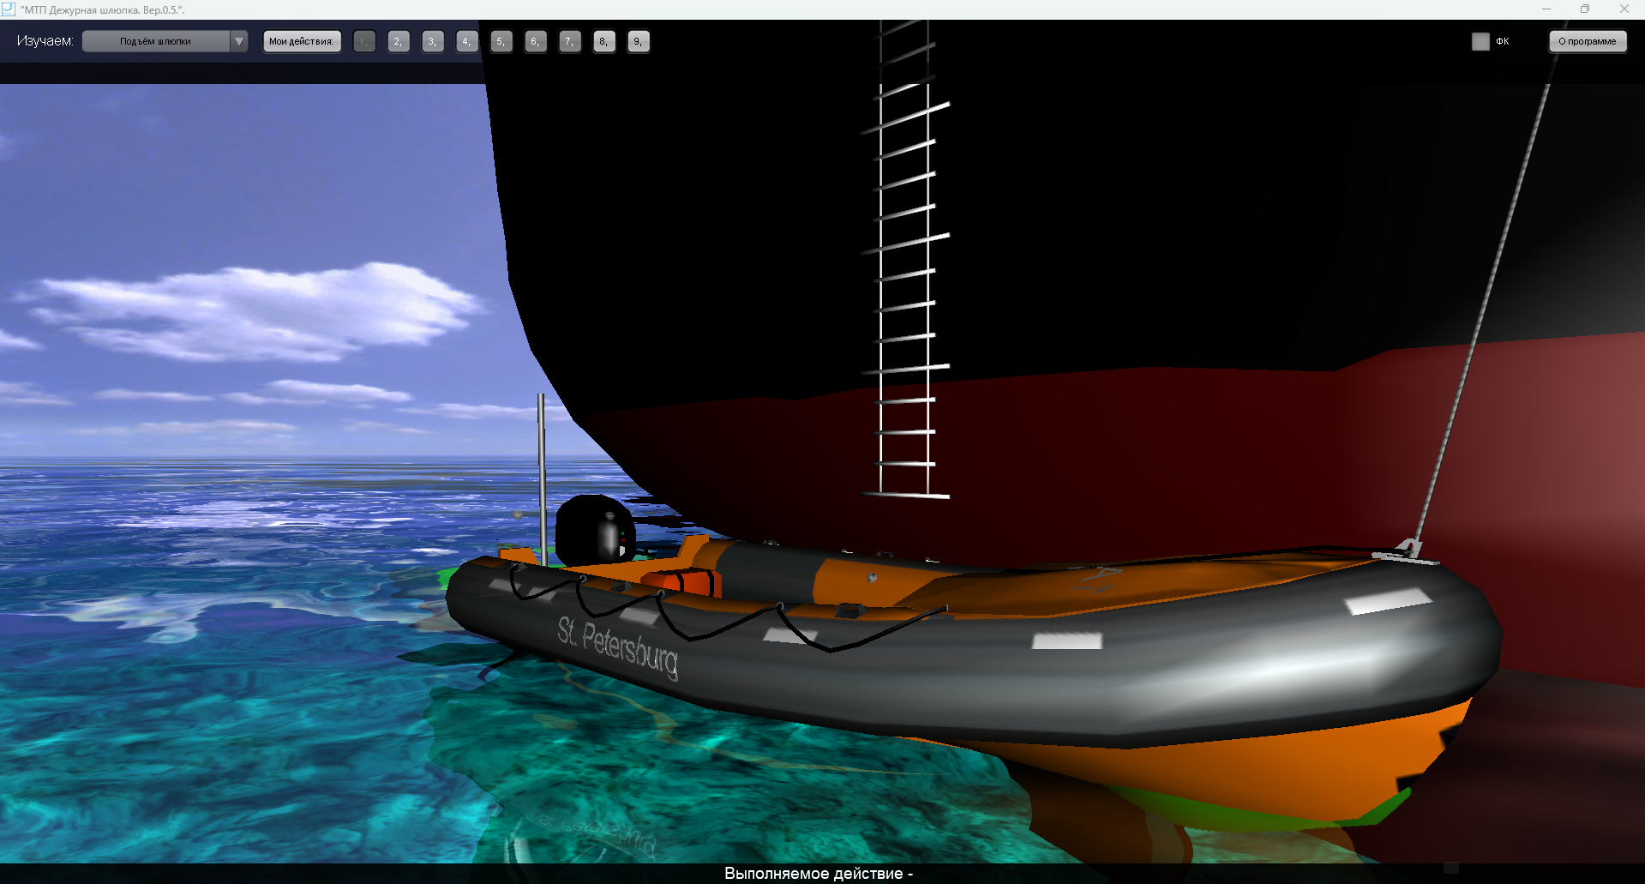
Task: Trigger action step 6 button
Action: [536, 41]
